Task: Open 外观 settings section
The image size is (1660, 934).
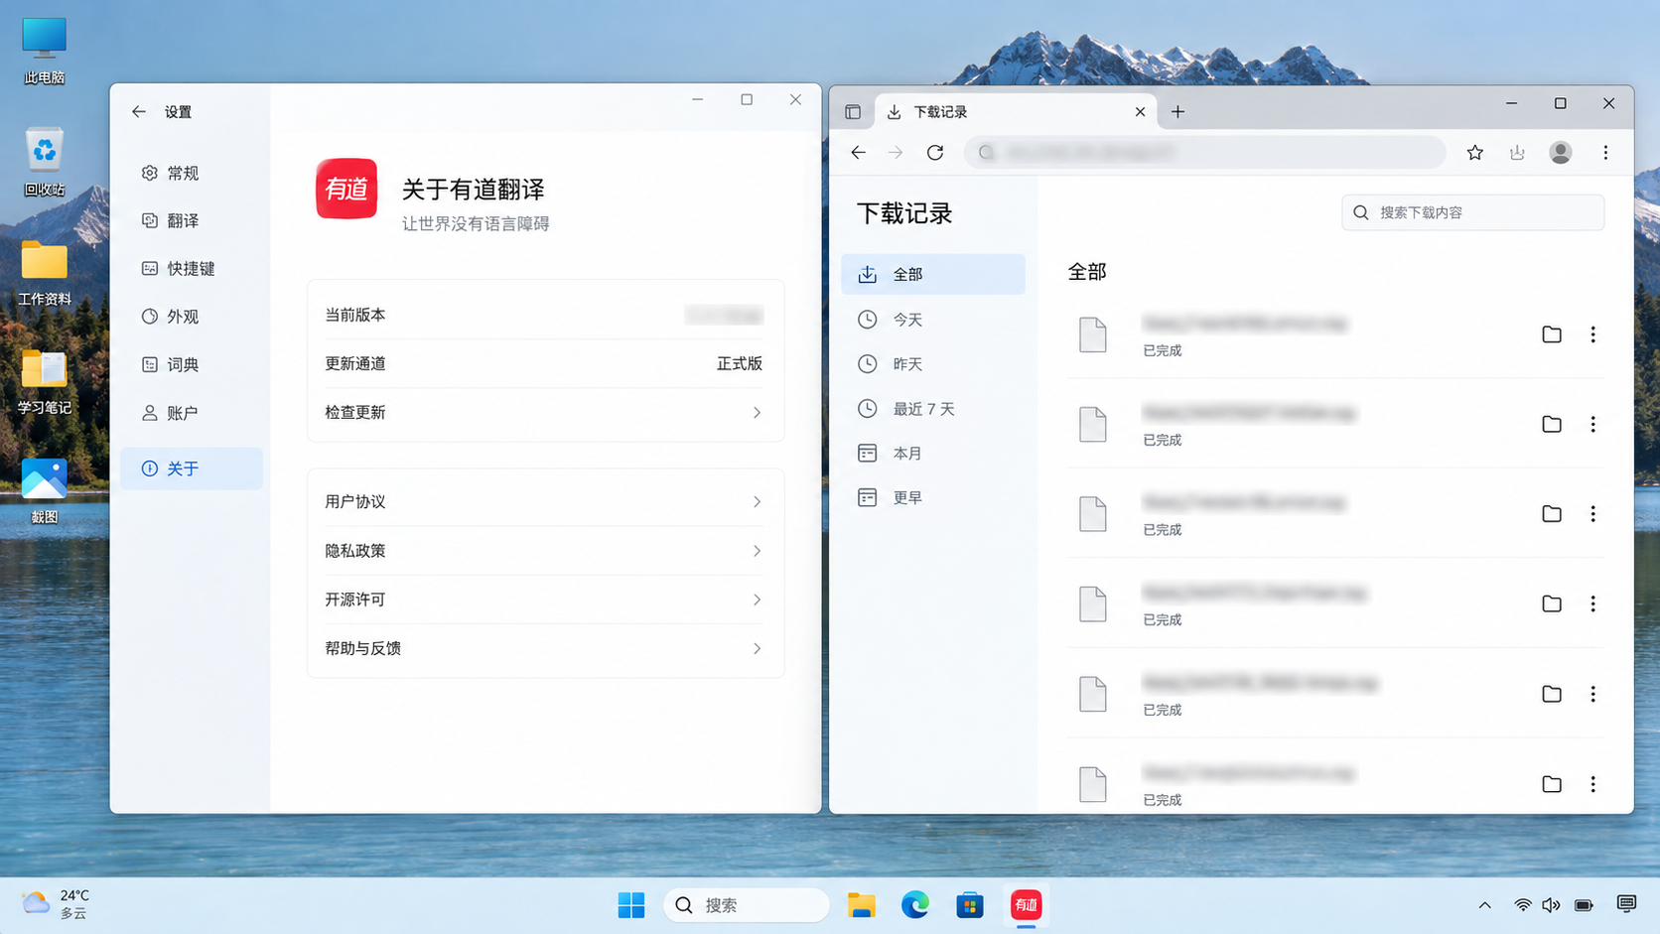Action: (x=191, y=317)
